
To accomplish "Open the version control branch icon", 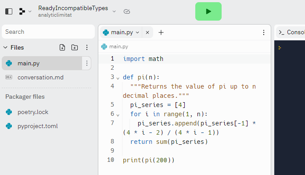I will (x=22, y=11).
